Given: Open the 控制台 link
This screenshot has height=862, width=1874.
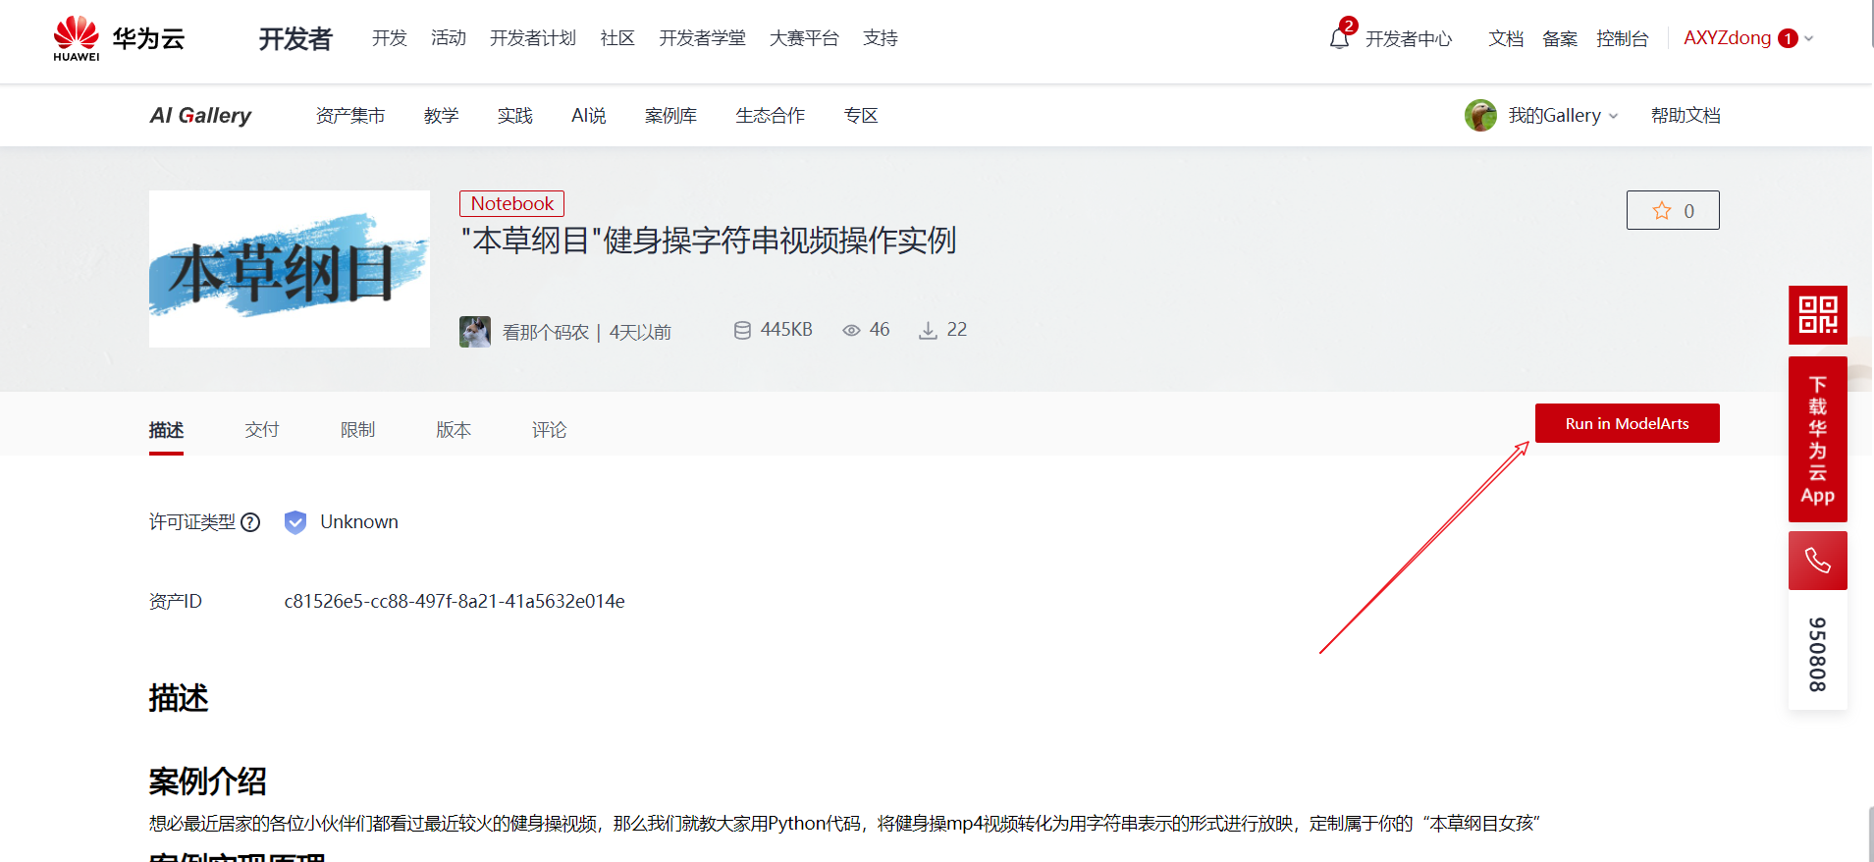Looking at the screenshot, I should (1623, 38).
